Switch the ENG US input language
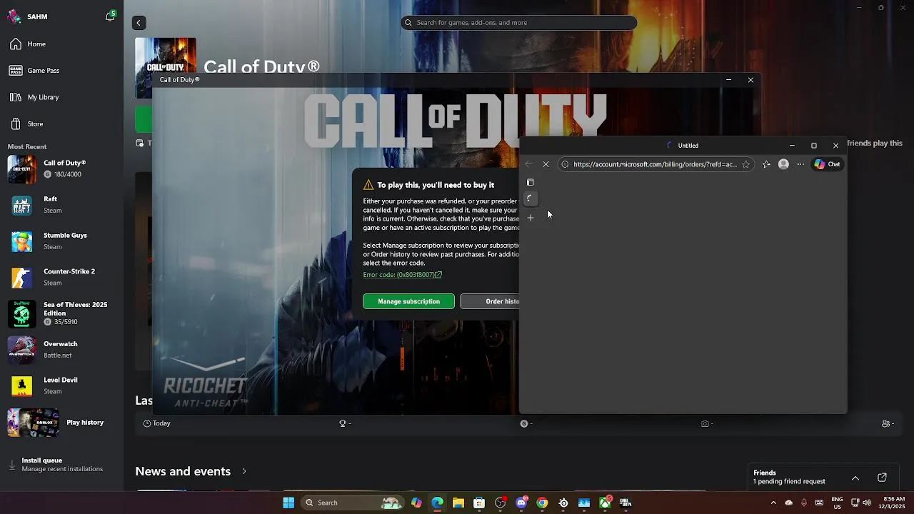Viewport: 914px width, 514px height. point(838,503)
